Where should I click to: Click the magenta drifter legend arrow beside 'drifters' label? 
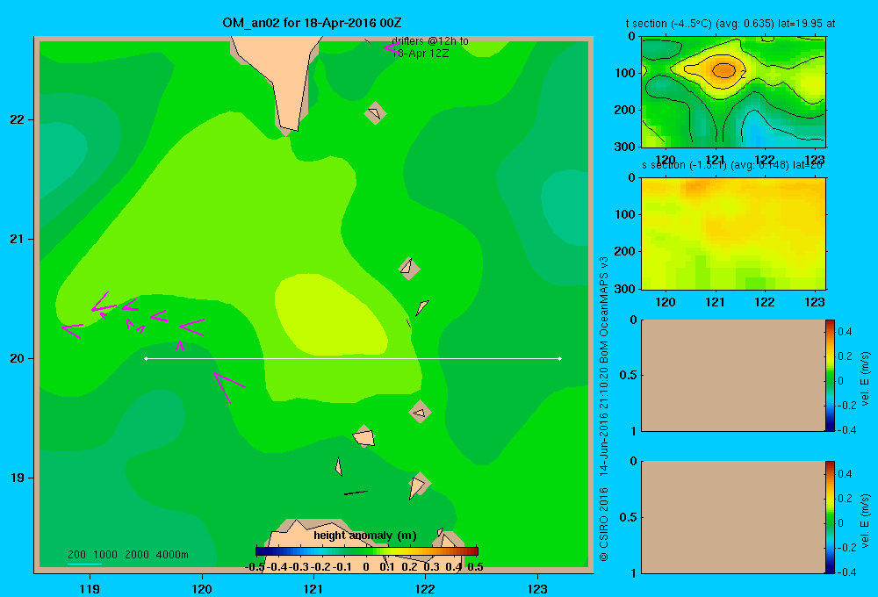click(x=391, y=48)
